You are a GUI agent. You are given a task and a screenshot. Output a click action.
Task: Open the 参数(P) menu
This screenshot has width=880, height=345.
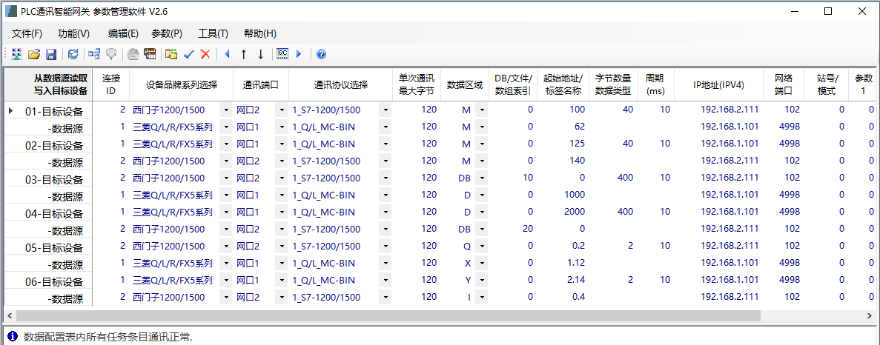point(167,33)
